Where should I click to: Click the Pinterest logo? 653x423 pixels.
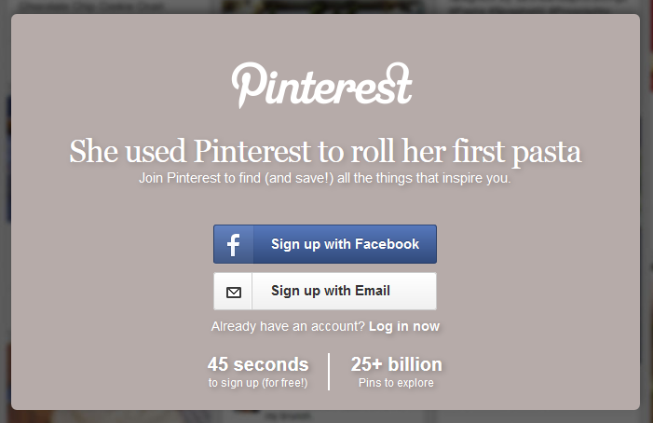(321, 85)
